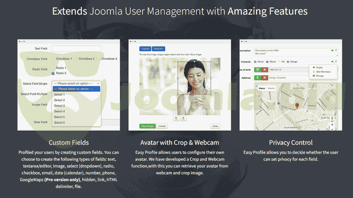The image size is (353, 198).
Task: Click into the Text Field input
Action: (75, 48)
